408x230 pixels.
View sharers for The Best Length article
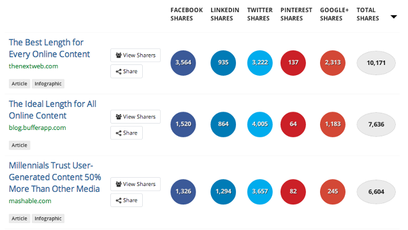(135, 55)
